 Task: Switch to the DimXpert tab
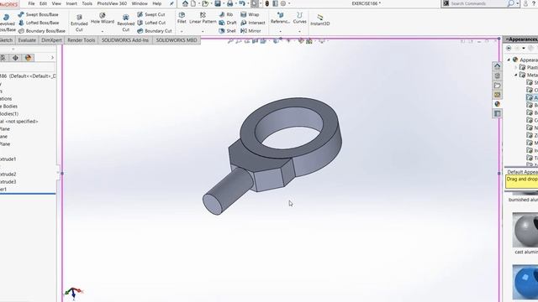click(x=51, y=40)
